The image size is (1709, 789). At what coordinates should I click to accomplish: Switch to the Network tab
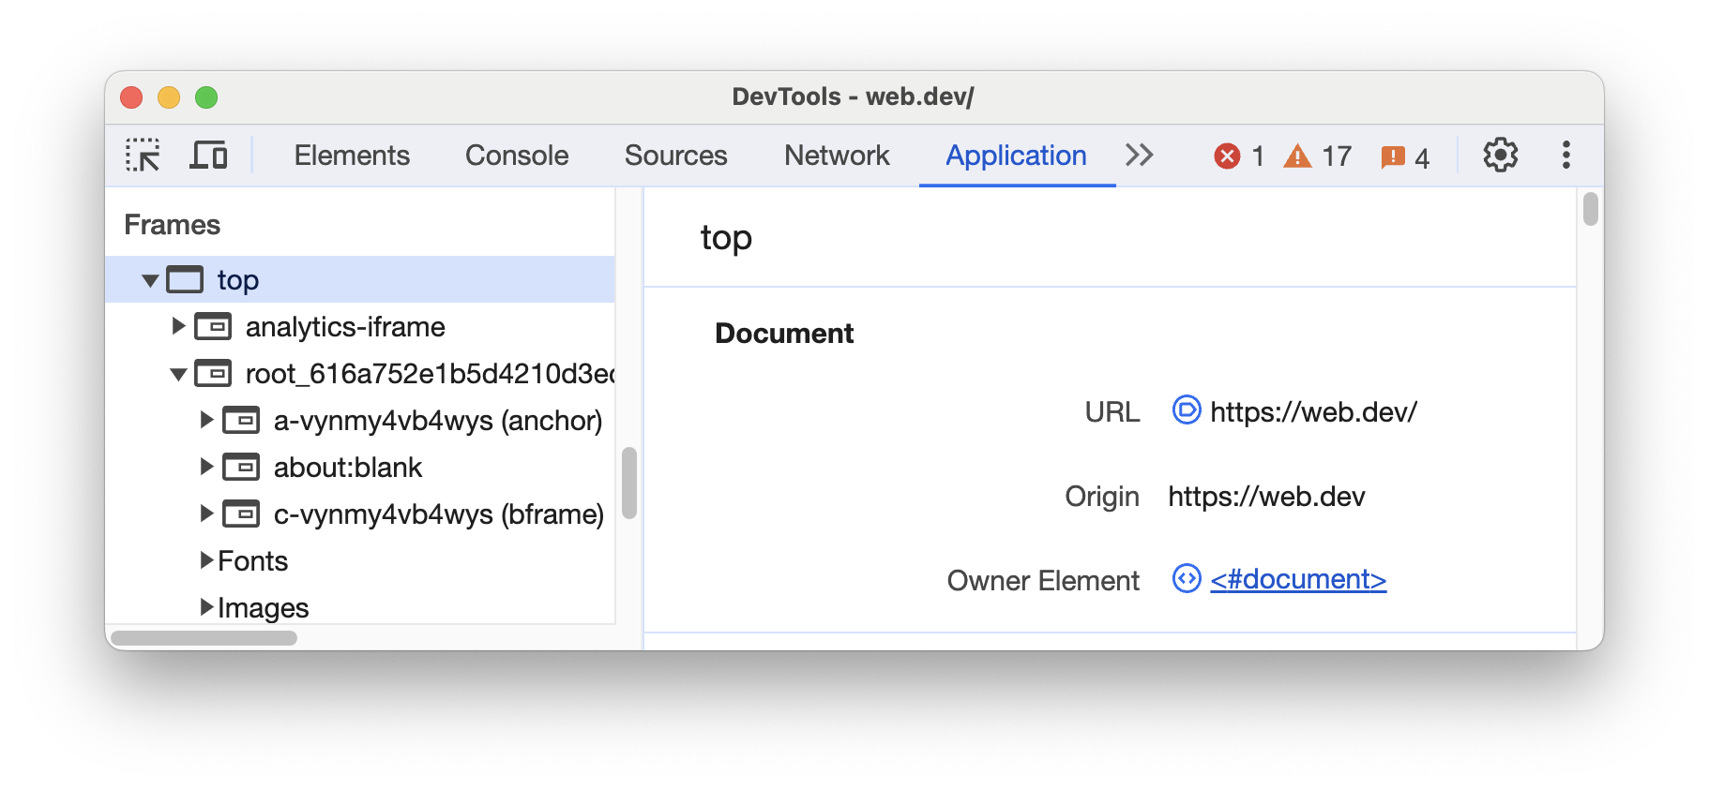837,156
